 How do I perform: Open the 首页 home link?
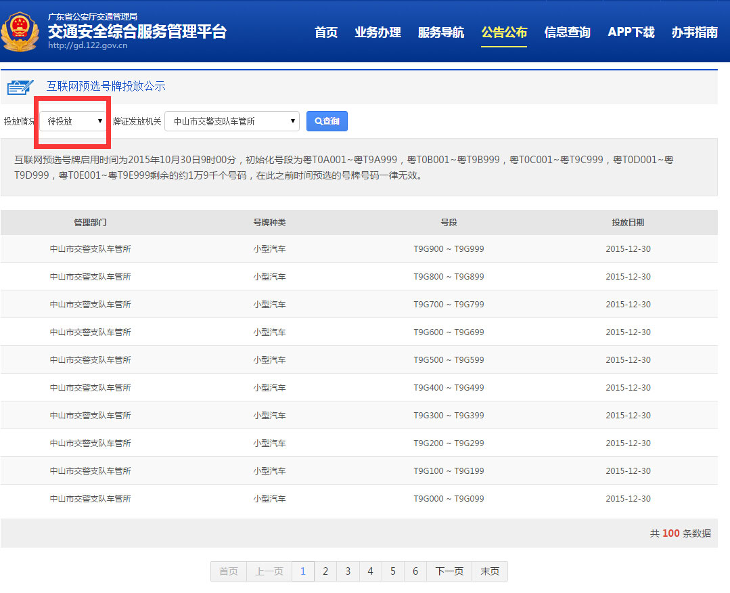point(325,32)
